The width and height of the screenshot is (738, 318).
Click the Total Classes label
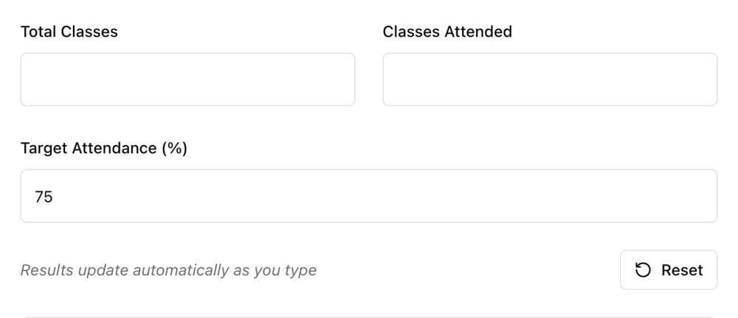click(x=69, y=32)
